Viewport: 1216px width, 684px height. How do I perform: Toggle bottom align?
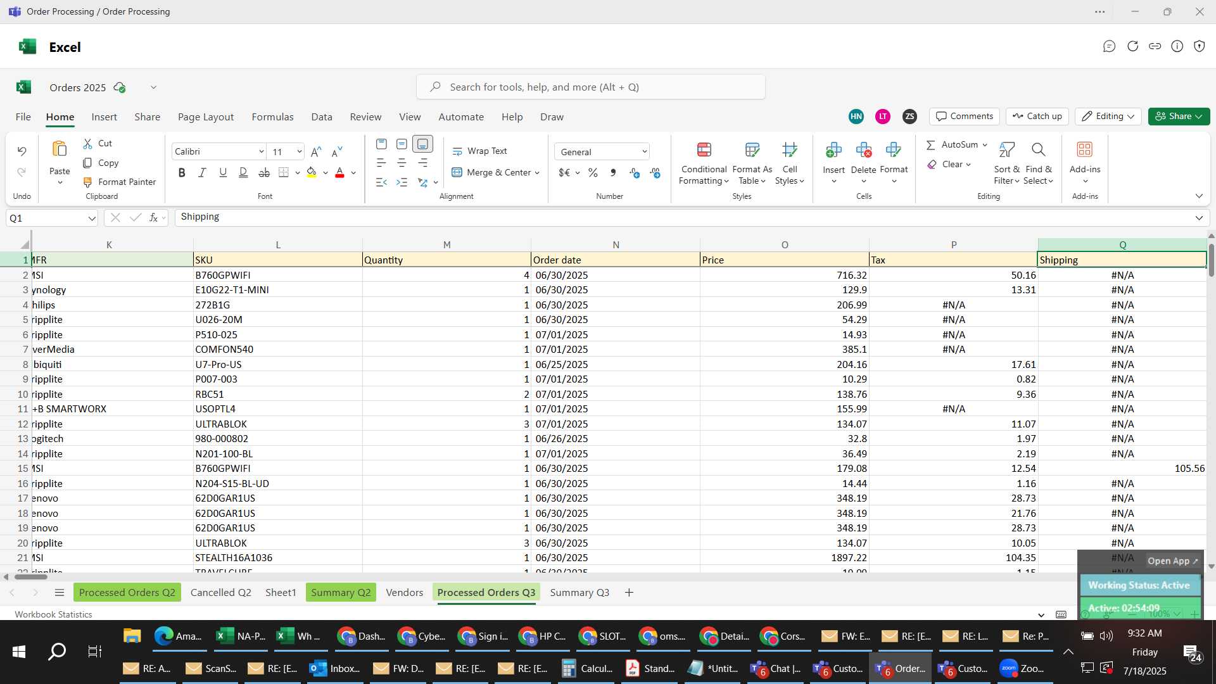point(422,144)
